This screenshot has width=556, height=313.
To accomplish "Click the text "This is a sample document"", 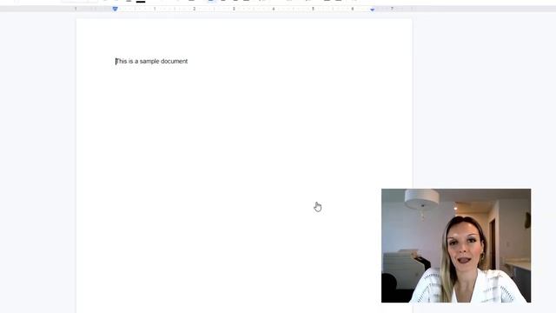I will (x=152, y=61).
